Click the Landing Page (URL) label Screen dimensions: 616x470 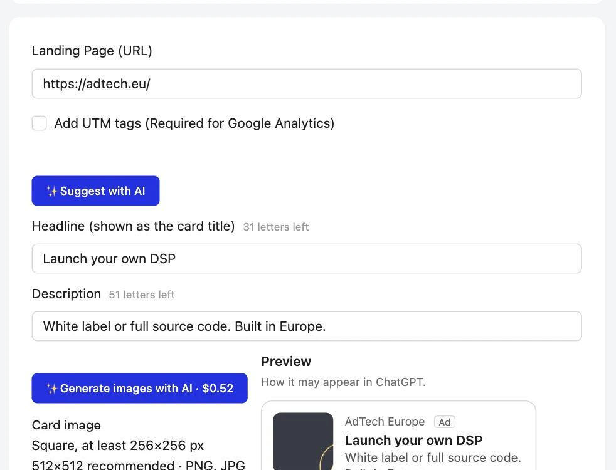pos(92,51)
